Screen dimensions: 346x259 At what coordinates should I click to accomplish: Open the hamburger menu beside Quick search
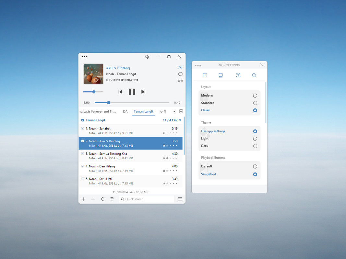pos(180,199)
